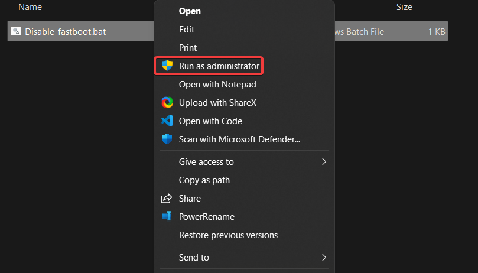This screenshot has width=478, height=273.
Task: Choose Copy as path
Action: pyautogui.click(x=204, y=180)
